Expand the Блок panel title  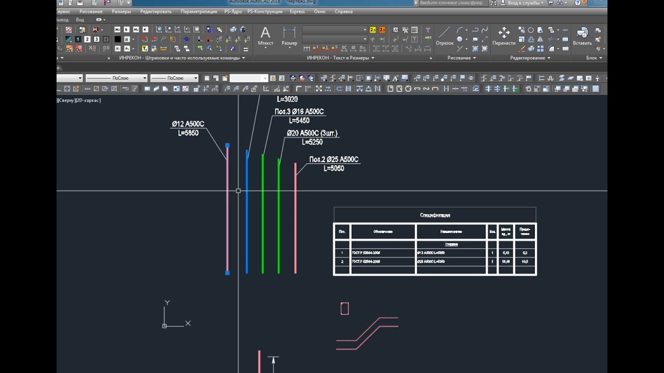pos(594,58)
